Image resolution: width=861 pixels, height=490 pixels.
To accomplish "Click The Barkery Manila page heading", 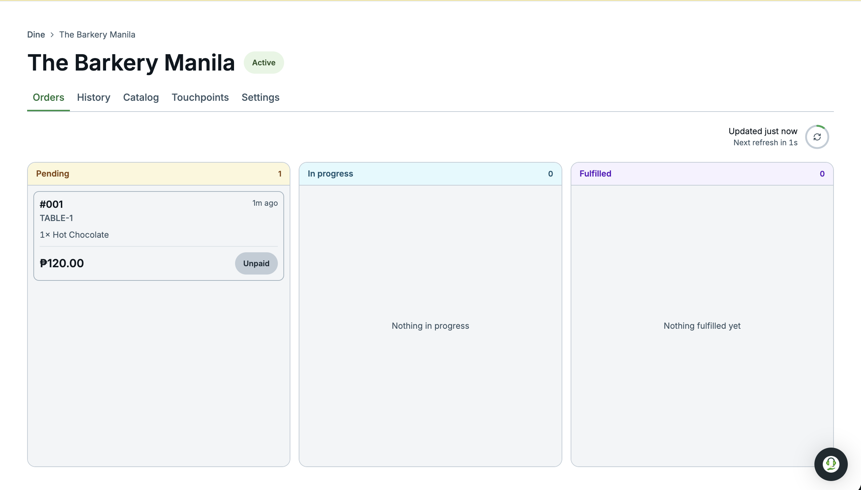I will click(131, 63).
